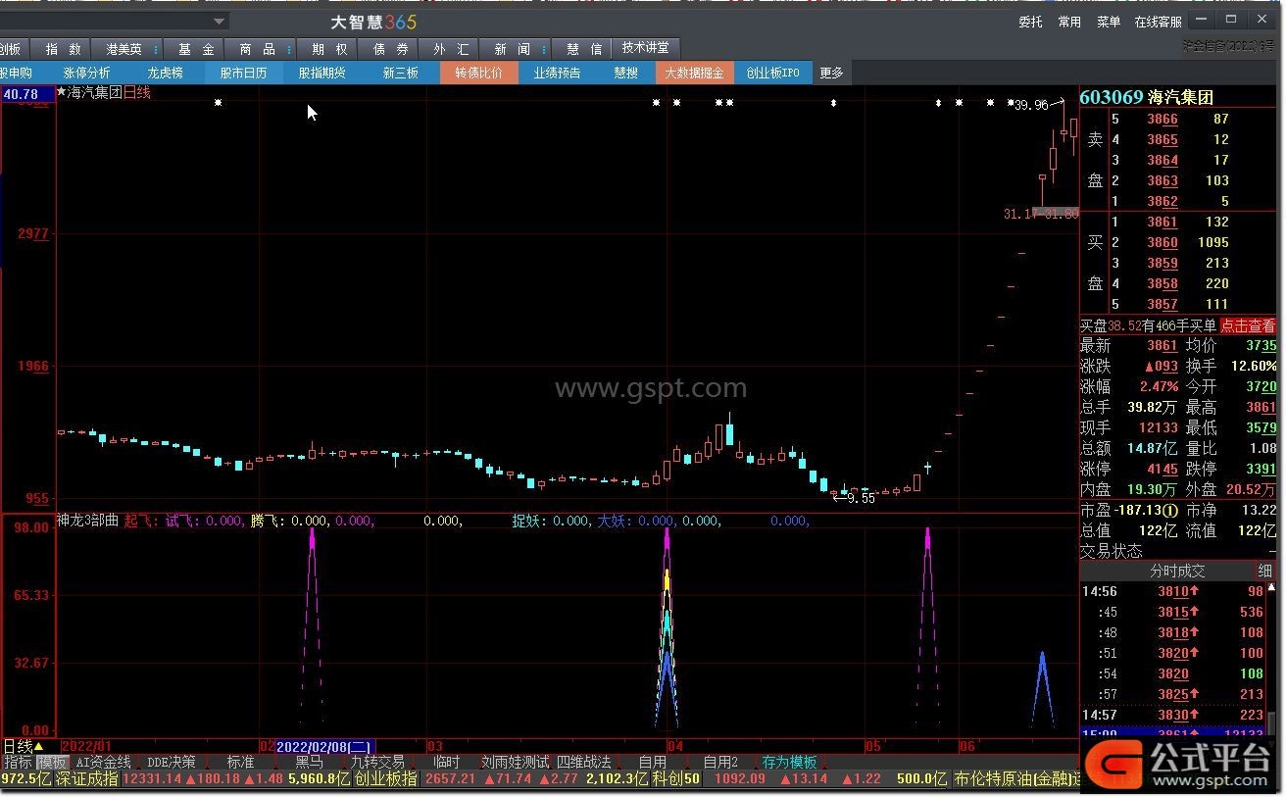
Task: Click the 股指期货 button
Action: click(322, 73)
